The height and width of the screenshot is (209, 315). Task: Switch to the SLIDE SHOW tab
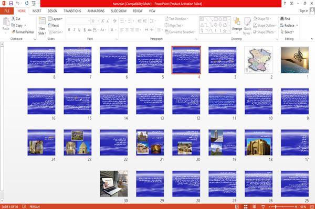(119, 11)
